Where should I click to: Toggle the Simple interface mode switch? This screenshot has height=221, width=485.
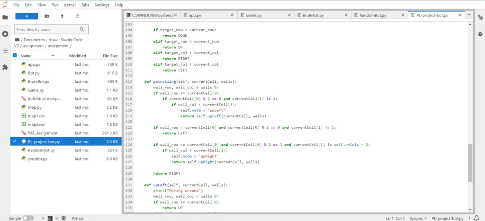28,218
